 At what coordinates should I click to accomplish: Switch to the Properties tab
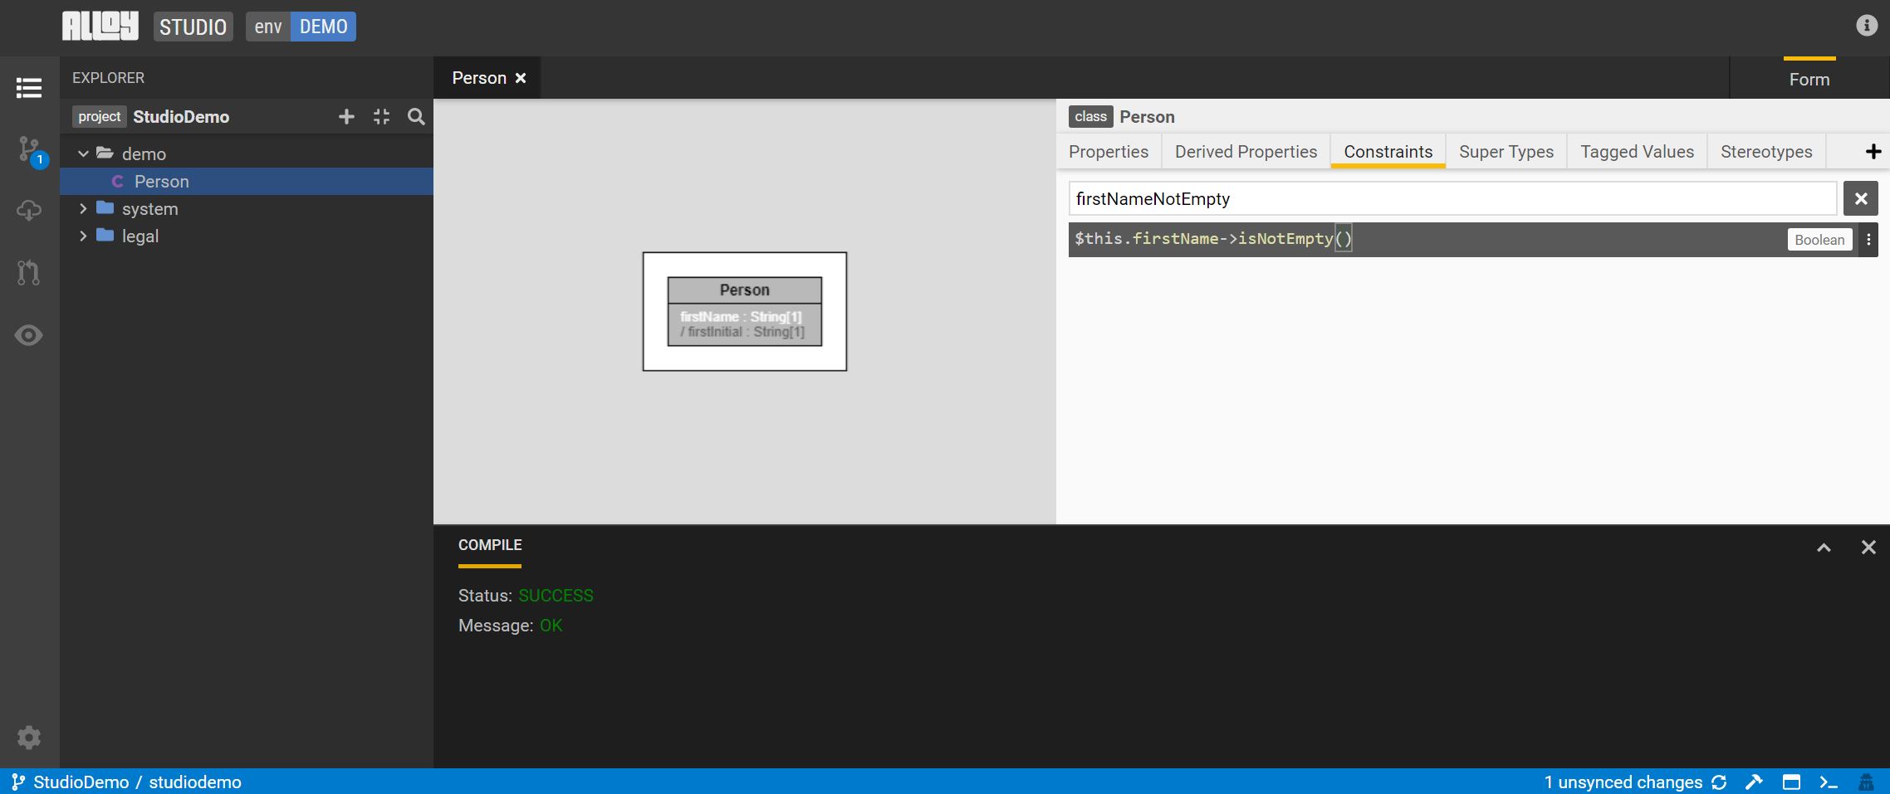click(x=1109, y=152)
